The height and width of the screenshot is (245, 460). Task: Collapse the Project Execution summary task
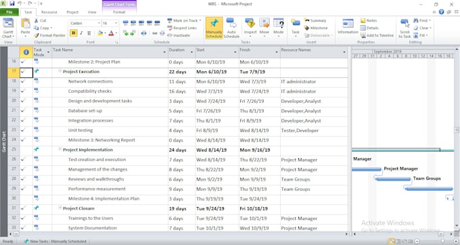coord(60,71)
